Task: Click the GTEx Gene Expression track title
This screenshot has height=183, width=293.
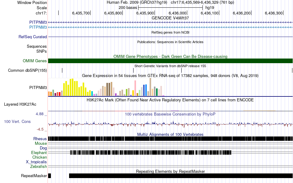Action: point(170,75)
